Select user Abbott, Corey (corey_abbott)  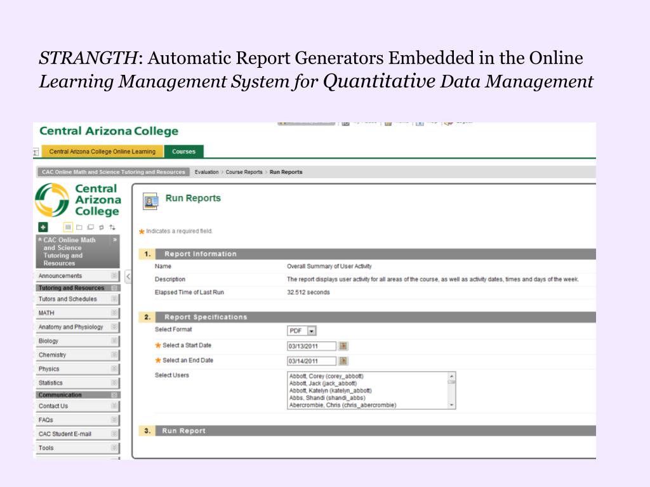click(x=326, y=377)
